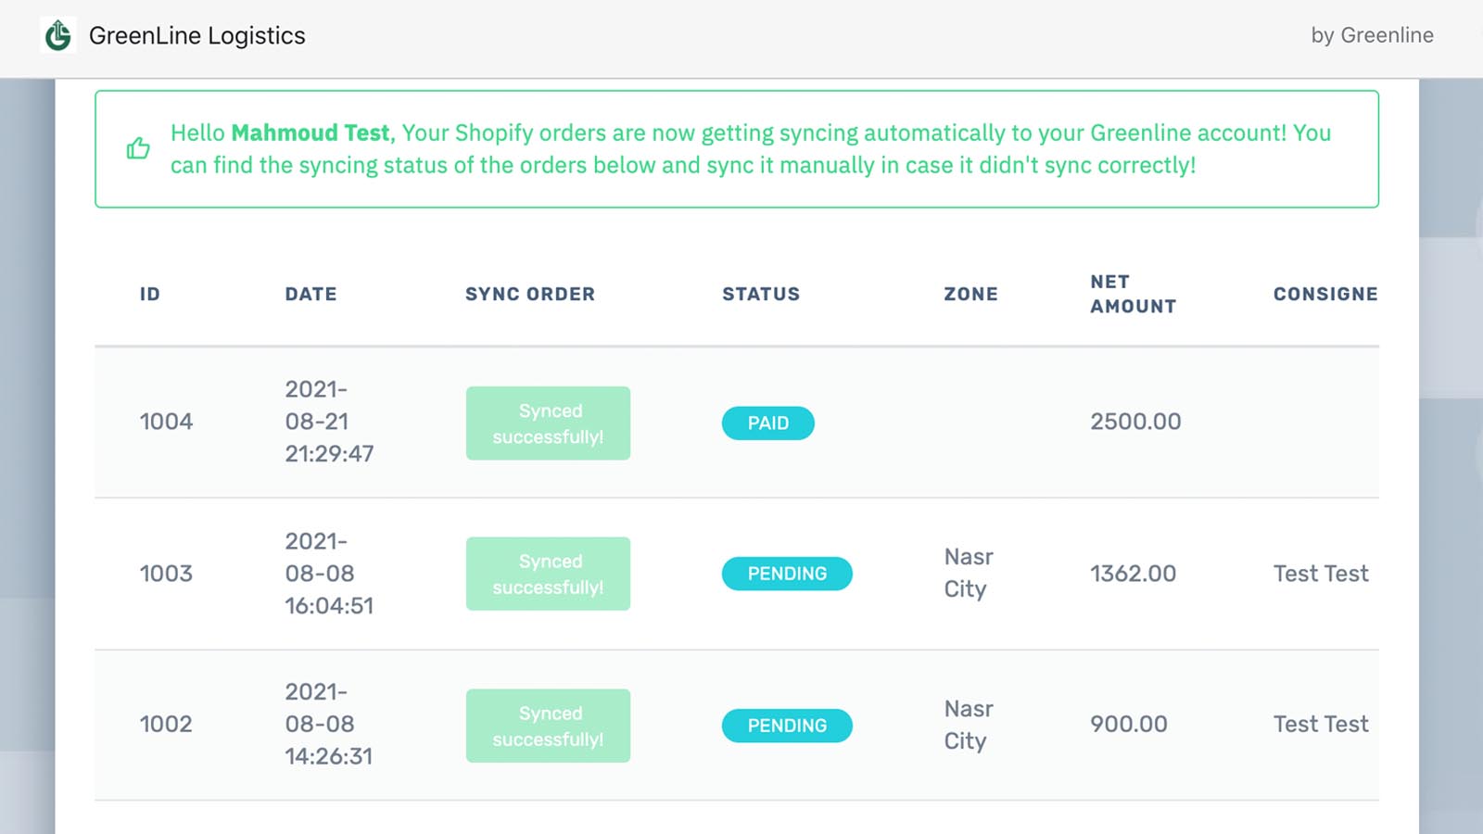Sort by the NET AMOUNT column header
Viewport: 1483px width, 834px height.
coord(1133,294)
